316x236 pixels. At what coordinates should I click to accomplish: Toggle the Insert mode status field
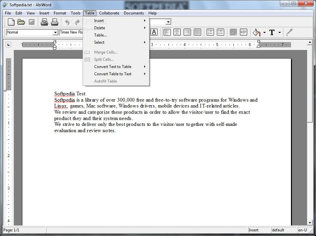[x=259, y=230]
